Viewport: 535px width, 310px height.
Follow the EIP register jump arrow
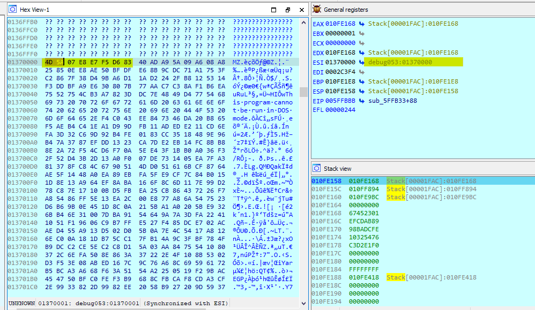(x=362, y=101)
